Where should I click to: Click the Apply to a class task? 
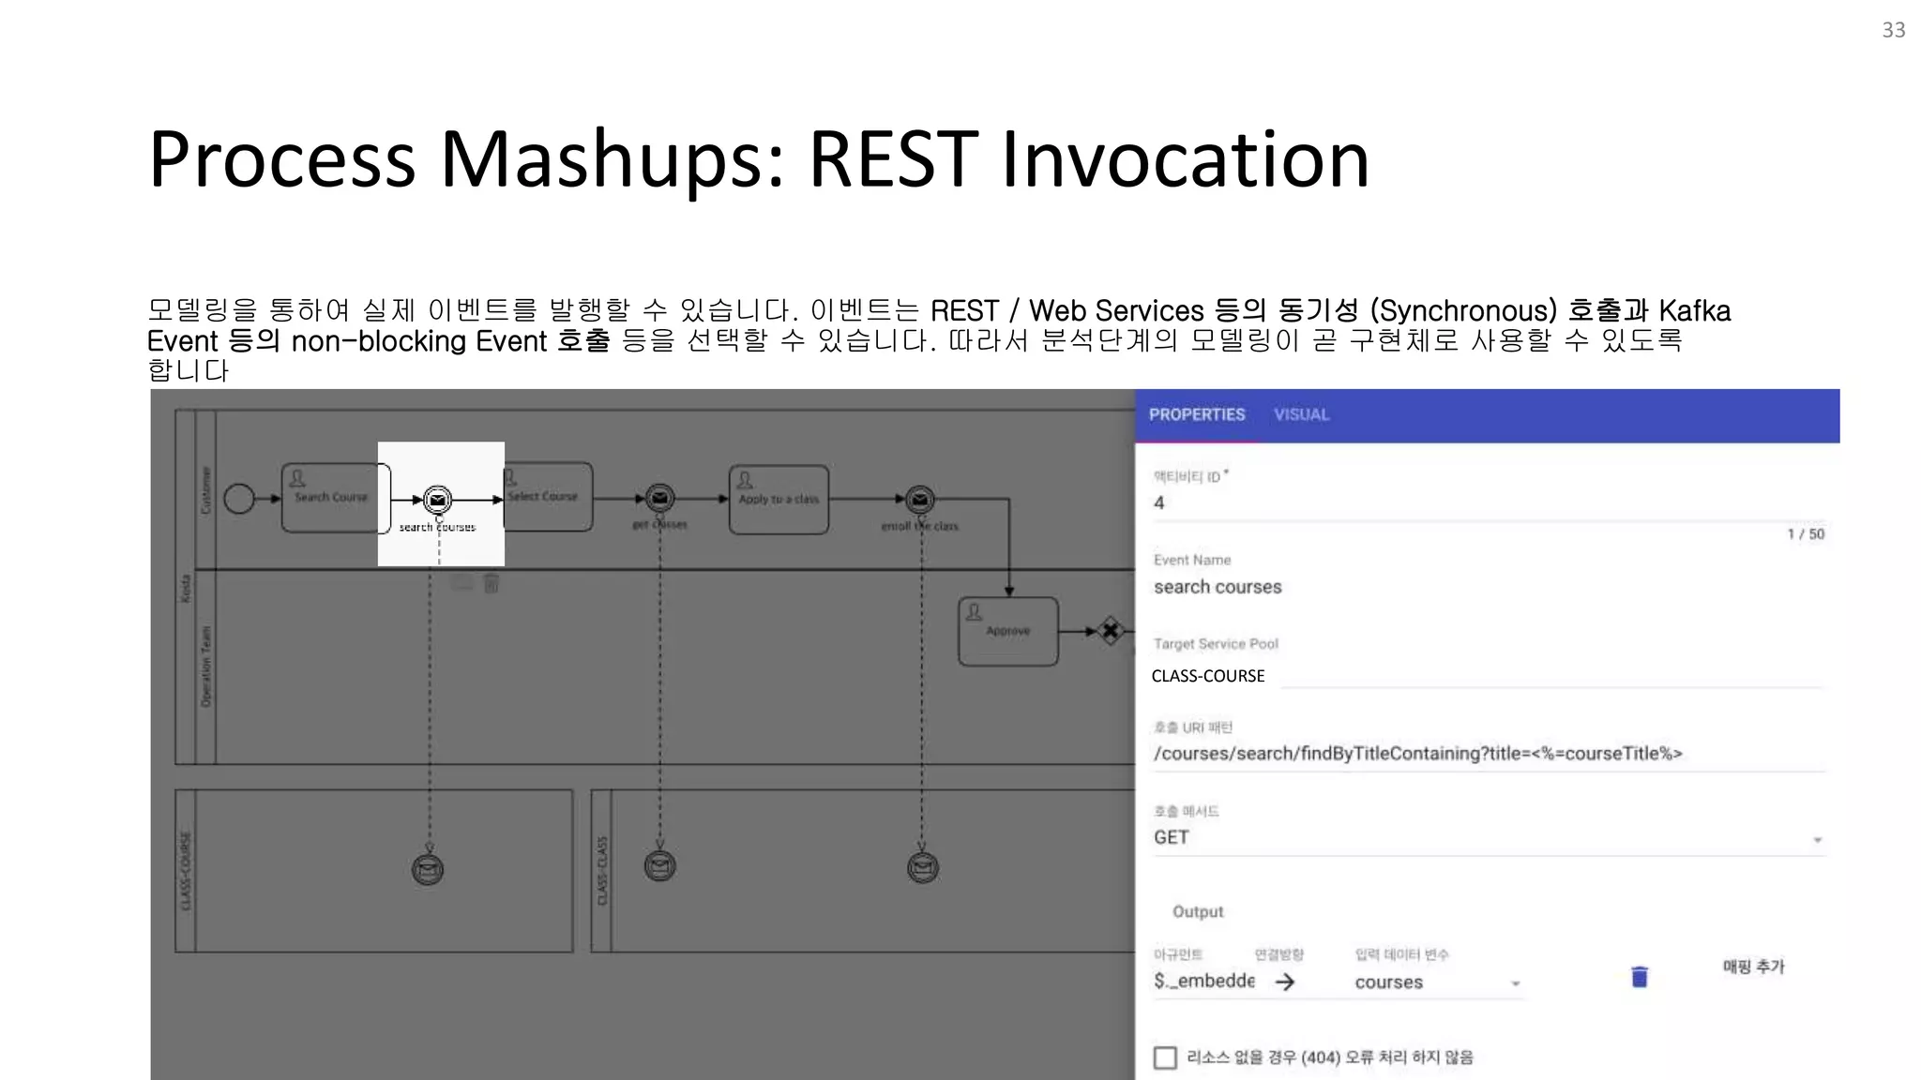pyautogui.click(x=779, y=500)
